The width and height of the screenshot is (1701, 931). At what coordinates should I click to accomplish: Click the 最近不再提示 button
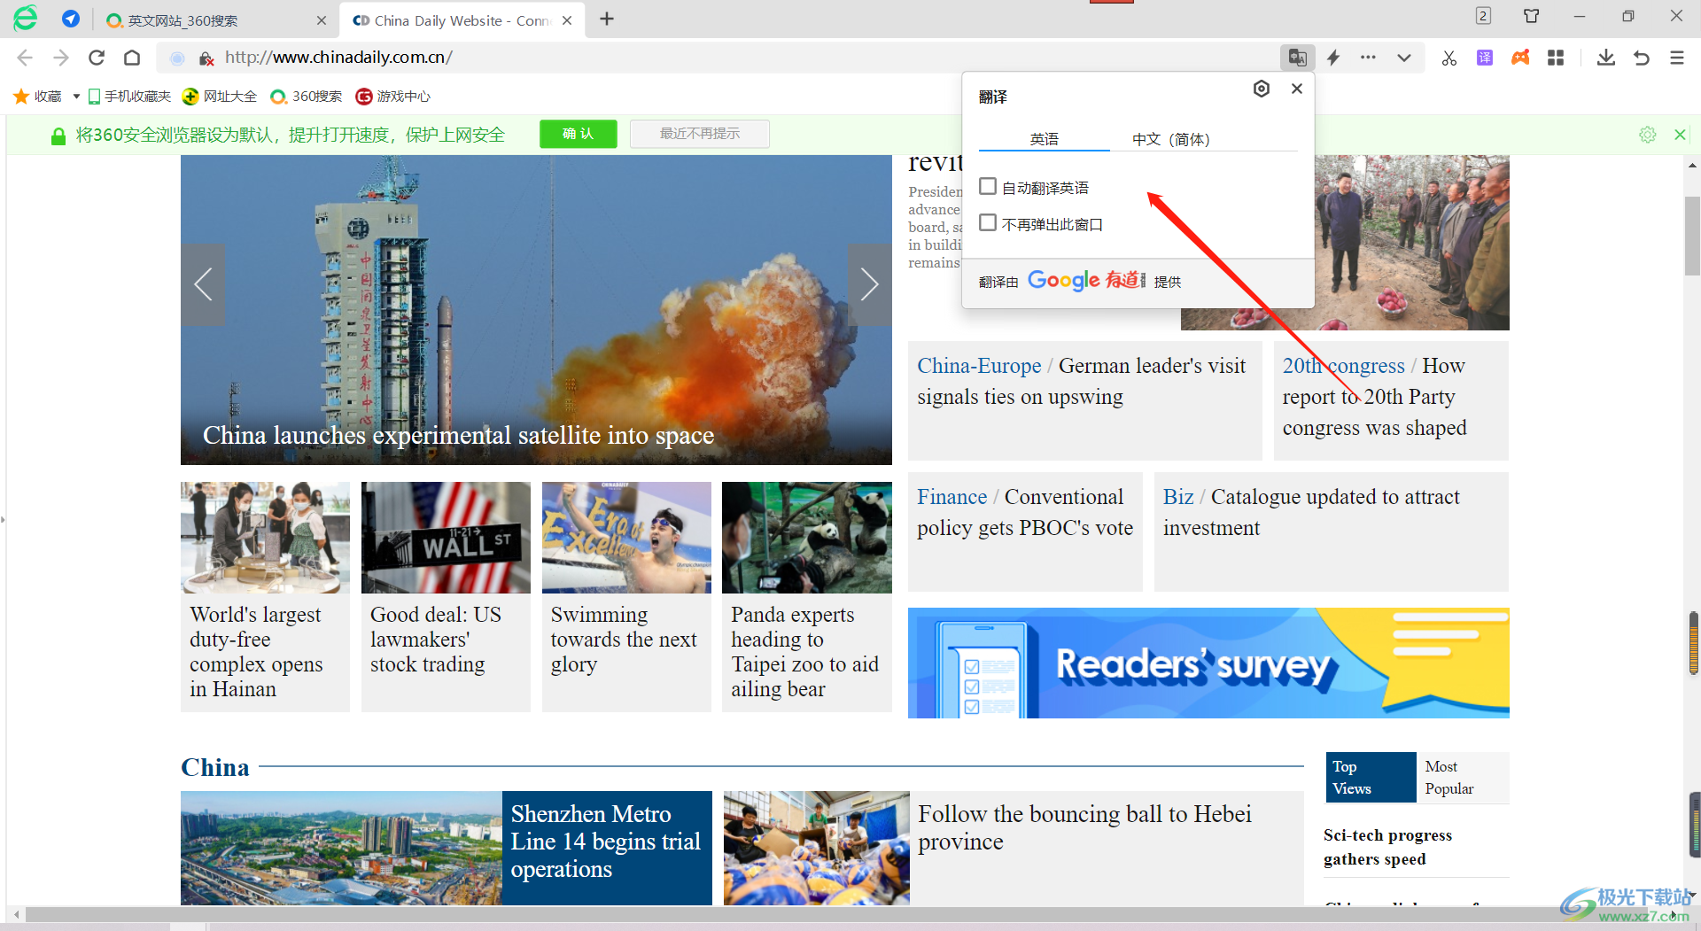[x=700, y=134]
